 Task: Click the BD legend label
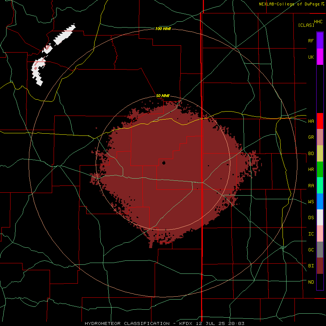click(x=311, y=154)
